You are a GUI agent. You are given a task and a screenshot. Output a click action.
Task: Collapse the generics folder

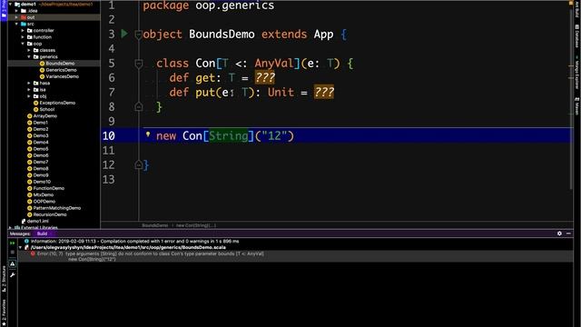pos(29,56)
